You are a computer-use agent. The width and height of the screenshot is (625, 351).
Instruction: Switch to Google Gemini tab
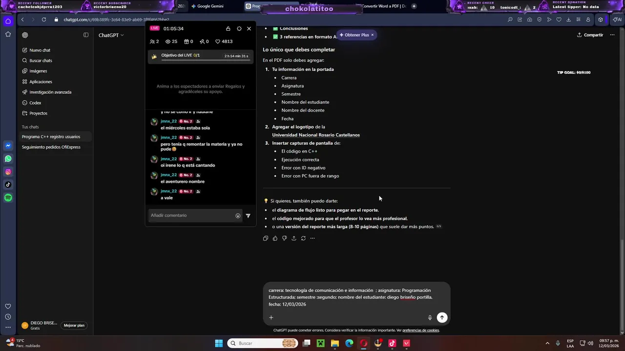(x=210, y=6)
